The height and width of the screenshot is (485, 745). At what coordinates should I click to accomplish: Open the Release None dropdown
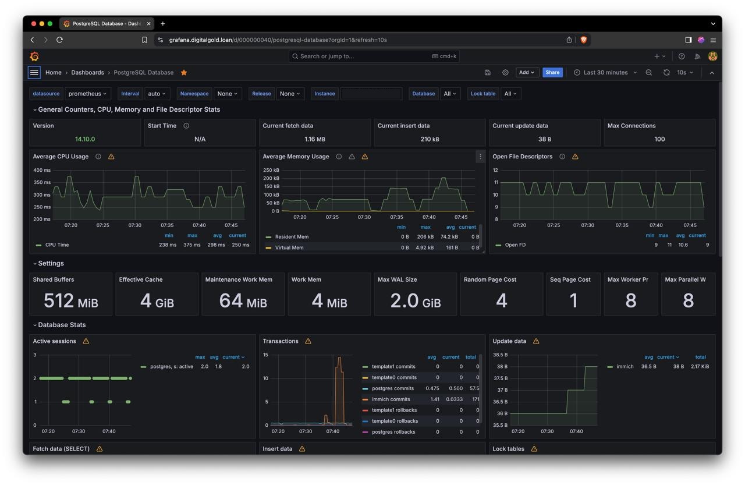(x=290, y=94)
